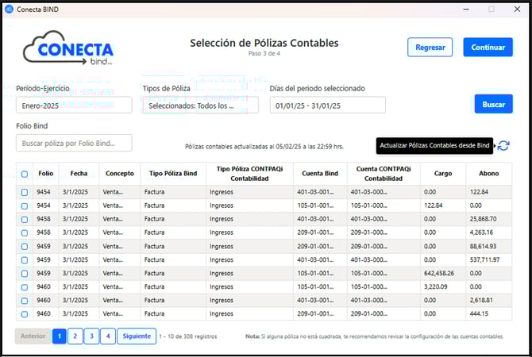The image size is (532, 357).
Task: Select page 3 in pagination
Action: 91,336
